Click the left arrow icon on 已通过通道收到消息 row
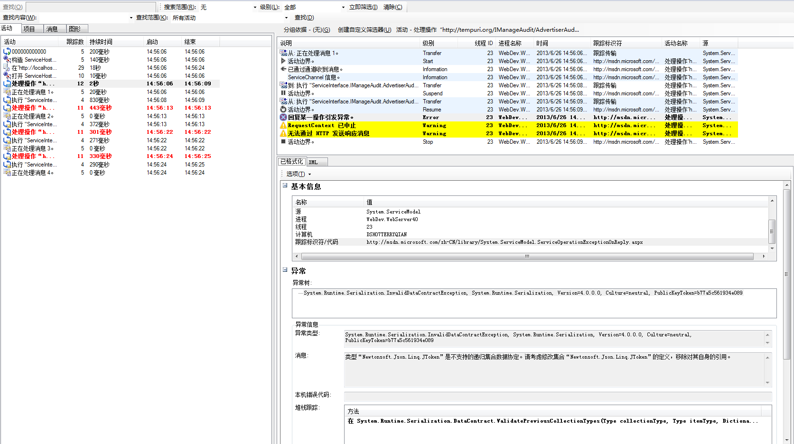The height and width of the screenshot is (444, 794). pos(283,69)
